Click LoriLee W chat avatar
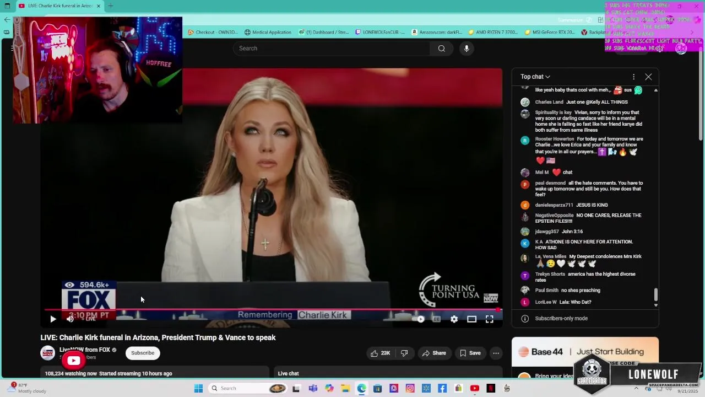 coord(525,302)
